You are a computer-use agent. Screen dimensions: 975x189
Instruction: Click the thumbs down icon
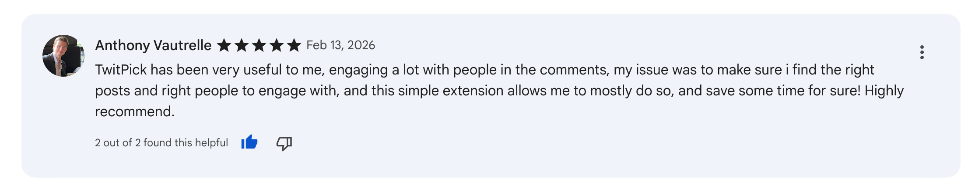(284, 143)
